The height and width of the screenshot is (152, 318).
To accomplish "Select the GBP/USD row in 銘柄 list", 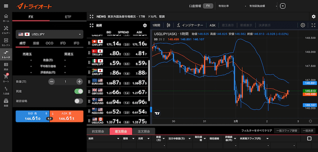I will [x=118, y=92].
